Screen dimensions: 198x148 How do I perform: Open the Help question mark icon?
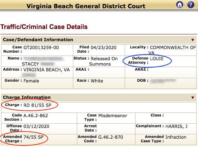point(191,5)
